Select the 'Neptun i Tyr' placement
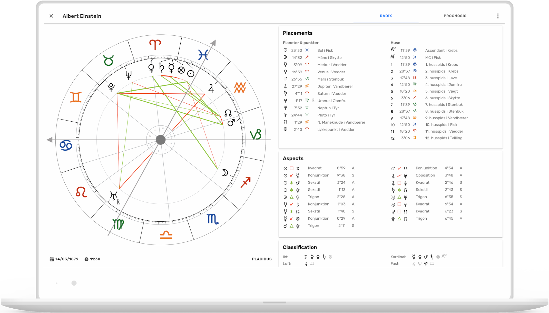 tap(328, 108)
